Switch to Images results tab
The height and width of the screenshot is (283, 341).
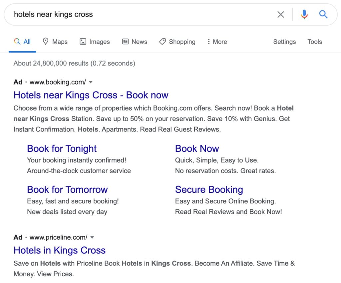click(95, 42)
